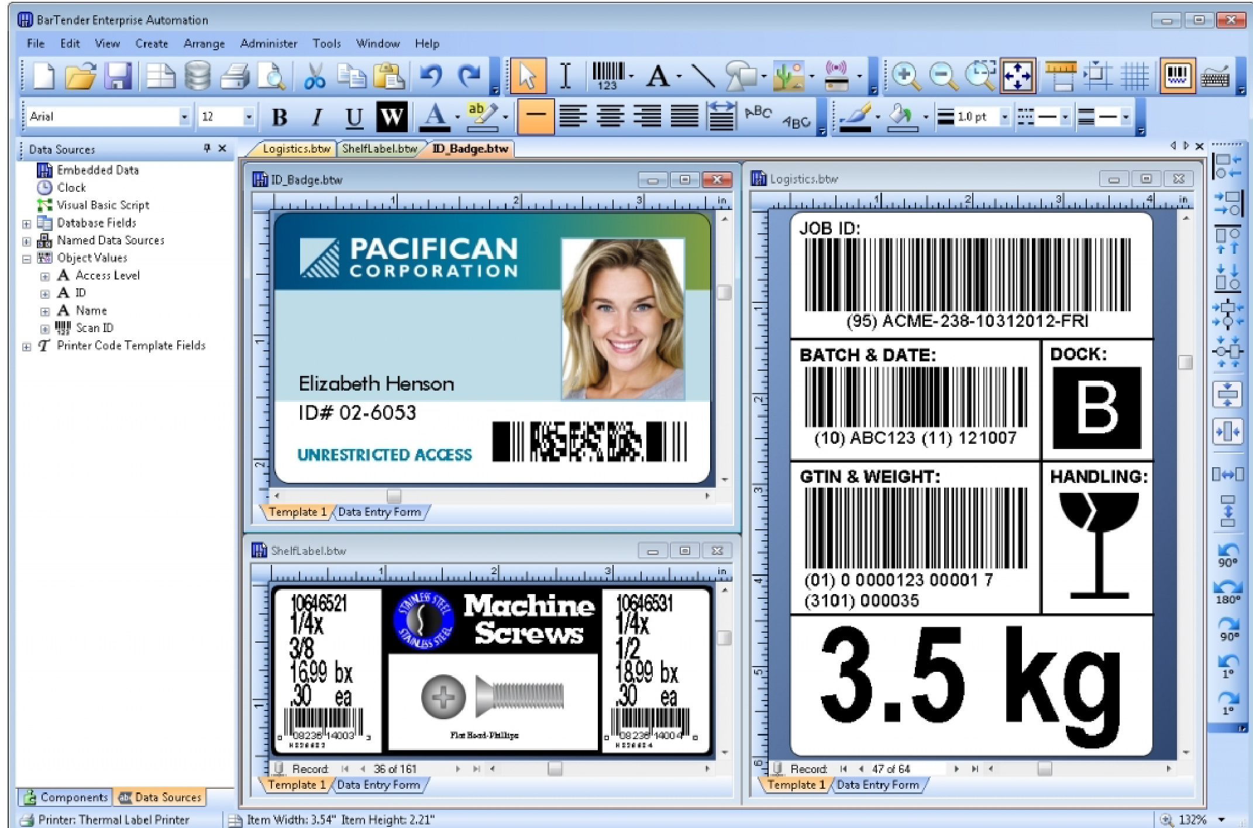
Task: Open the File menu
Action: 36,43
